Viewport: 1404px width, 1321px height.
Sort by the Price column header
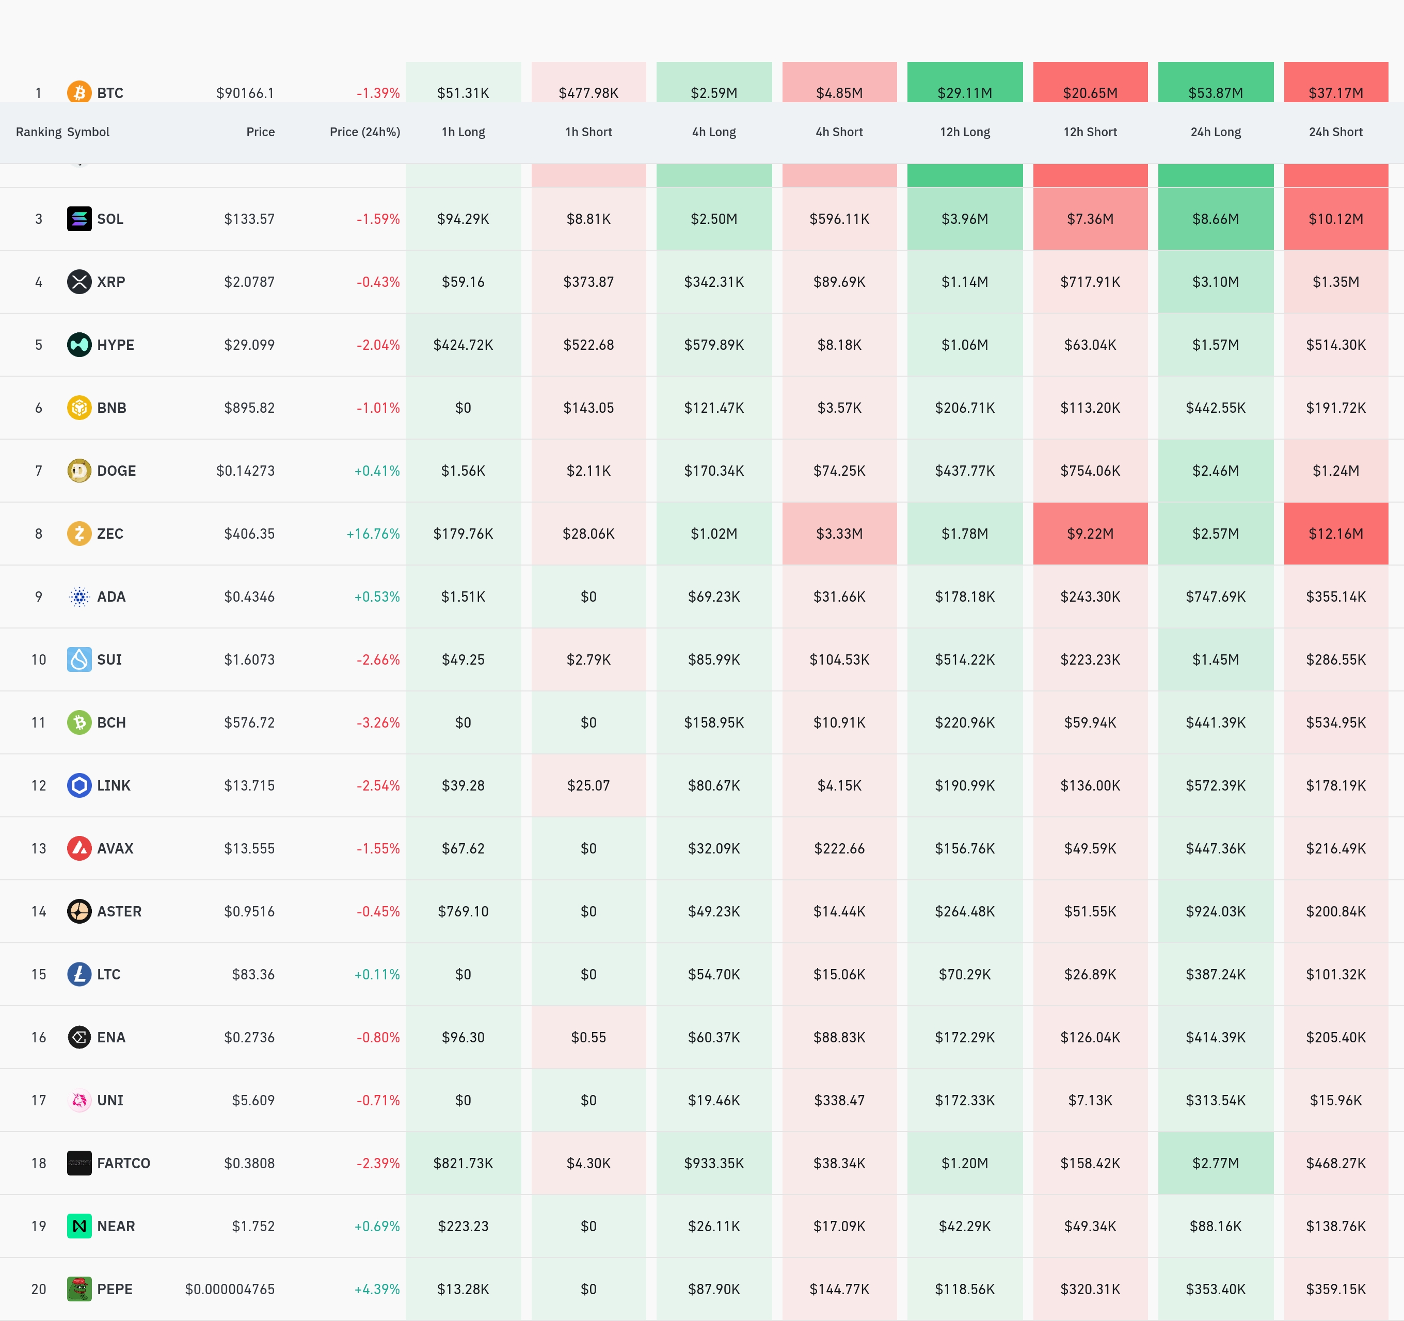(260, 132)
